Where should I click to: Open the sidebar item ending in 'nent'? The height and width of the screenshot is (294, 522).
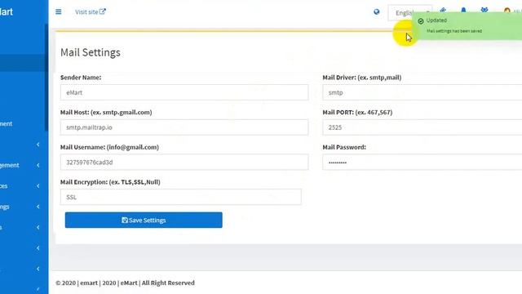pyautogui.click(x=7, y=123)
